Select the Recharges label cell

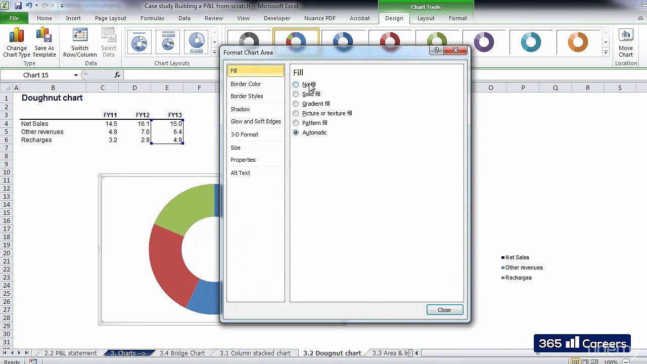[53, 140]
